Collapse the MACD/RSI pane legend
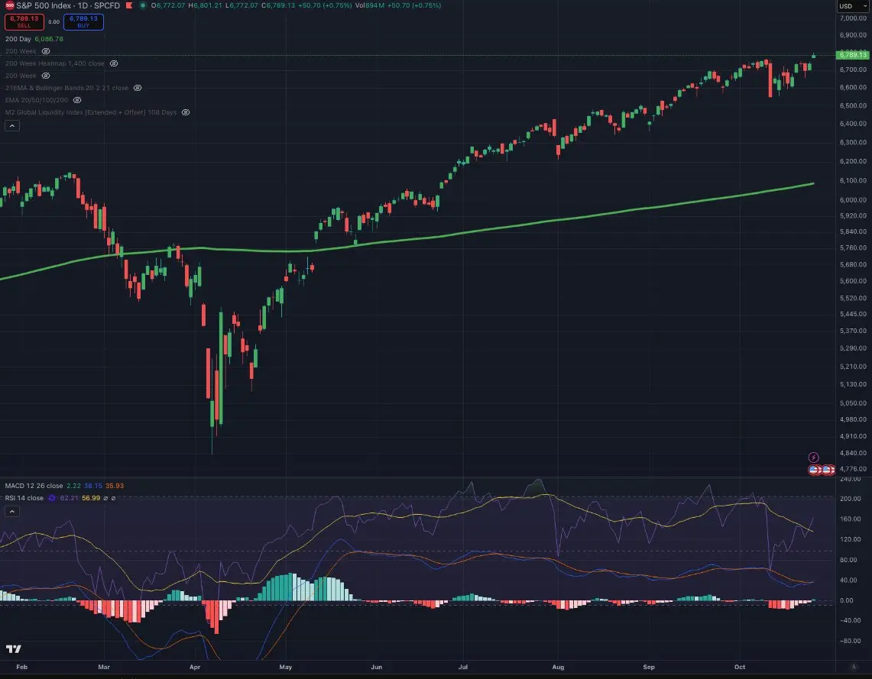The height and width of the screenshot is (679, 872). (12, 511)
